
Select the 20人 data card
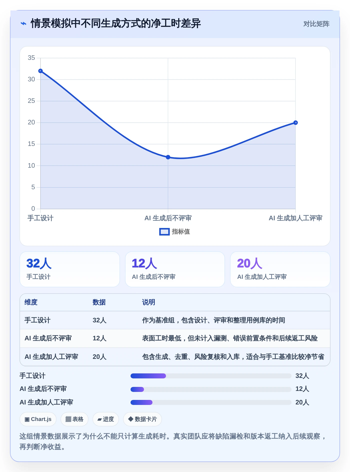click(x=280, y=269)
